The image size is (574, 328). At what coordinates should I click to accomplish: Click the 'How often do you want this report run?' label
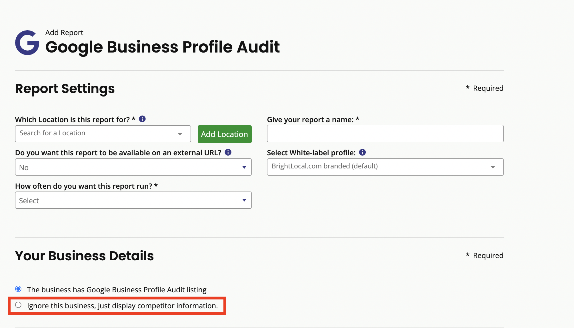[x=86, y=186]
